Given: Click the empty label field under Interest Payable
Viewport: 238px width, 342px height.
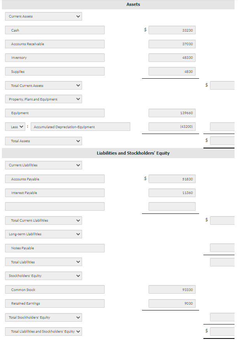Looking at the screenshot, I should 54,206.
